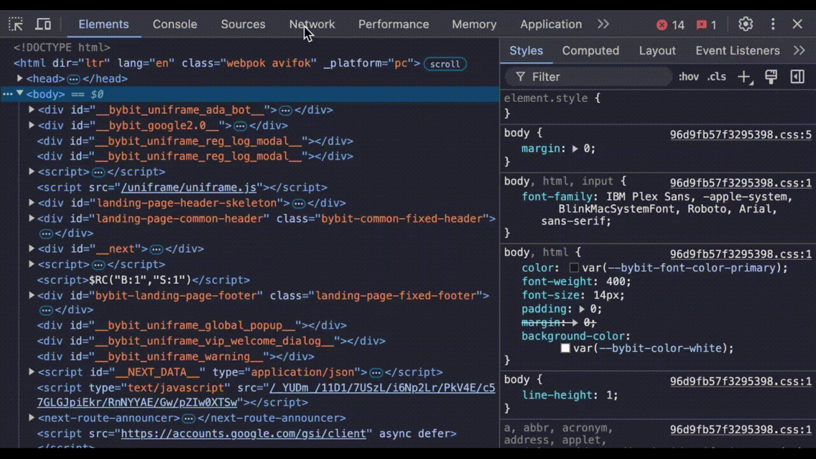Viewport: 816px width, 459px height.
Task: Open /uniframe/uniframe.js script link
Action: point(189,187)
